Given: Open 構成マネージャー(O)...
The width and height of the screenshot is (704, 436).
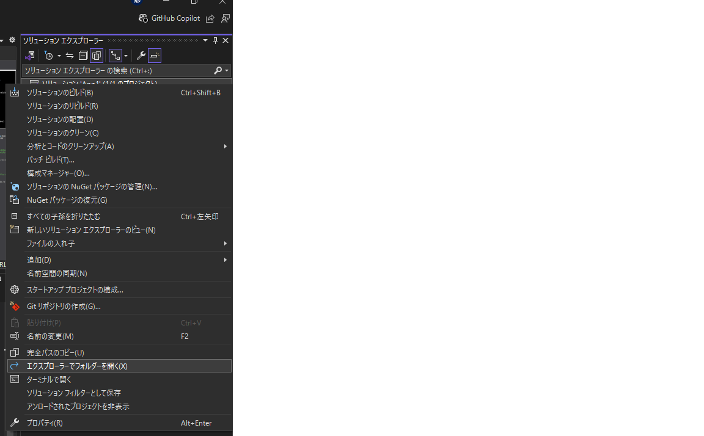Looking at the screenshot, I should point(119,173).
